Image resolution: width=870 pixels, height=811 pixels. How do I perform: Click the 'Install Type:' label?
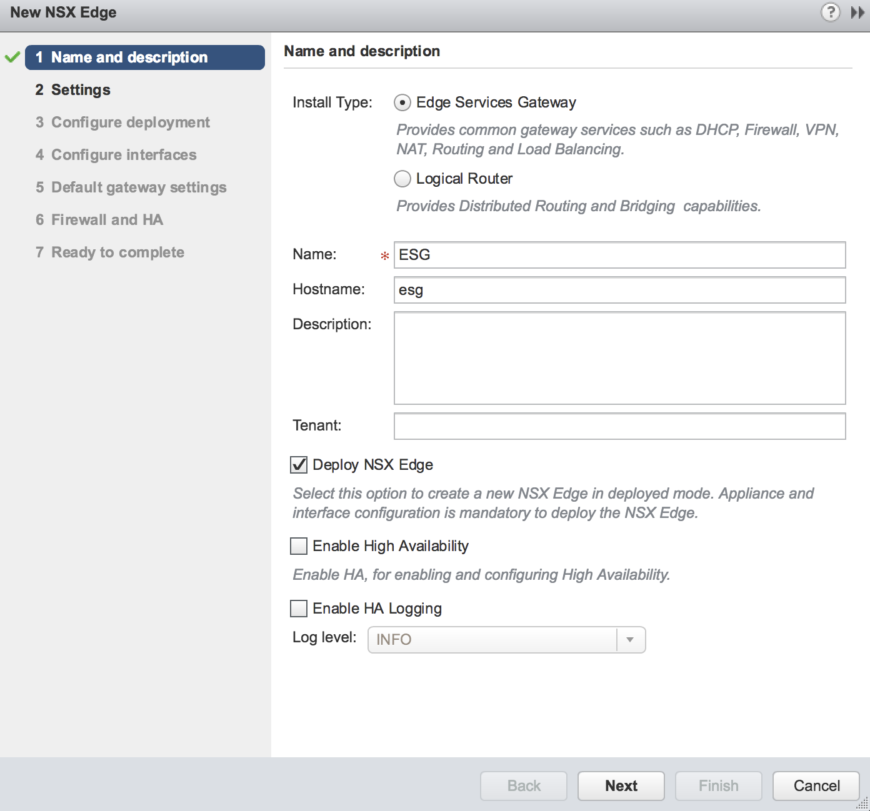[x=332, y=102]
